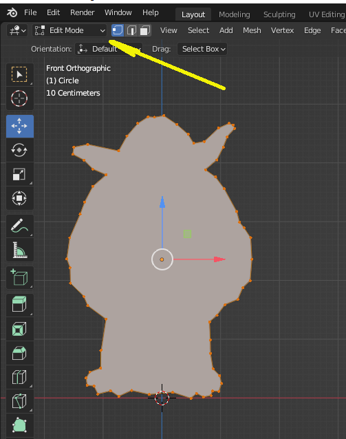Activate the 3D Cursor tool
Screen dimensions: 346x439
coord(19,98)
